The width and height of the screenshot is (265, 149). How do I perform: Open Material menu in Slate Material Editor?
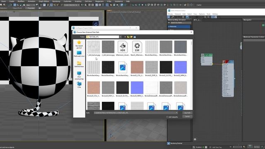(x=178, y=14)
